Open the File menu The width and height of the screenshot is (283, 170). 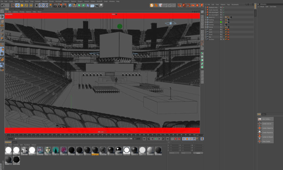click(x=2, y=1)
